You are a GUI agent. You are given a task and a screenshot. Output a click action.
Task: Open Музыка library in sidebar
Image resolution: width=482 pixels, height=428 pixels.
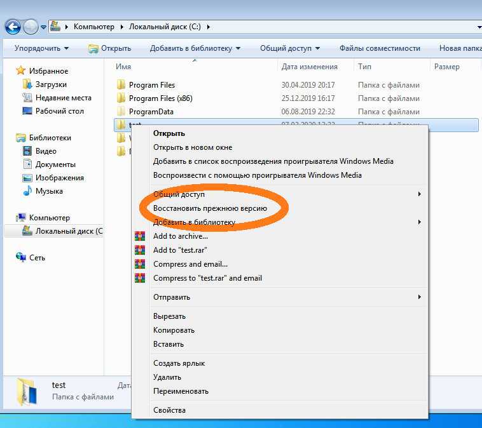49,191
